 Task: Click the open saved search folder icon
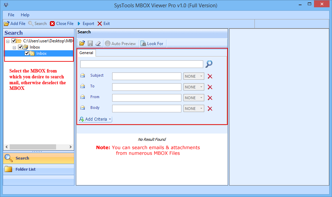click(x=82, y=43)
